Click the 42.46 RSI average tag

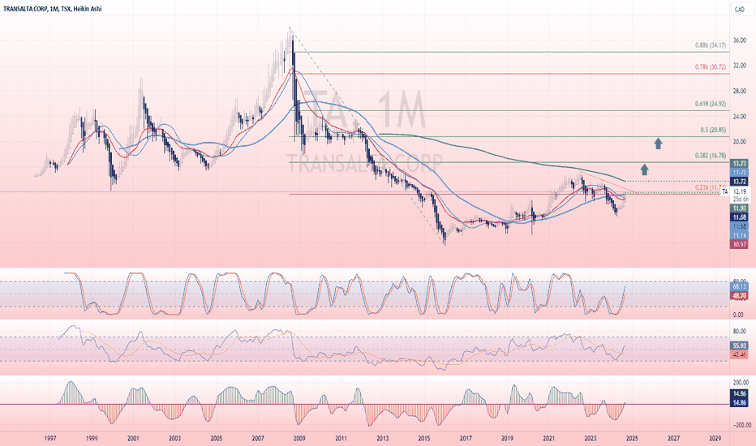740,354
